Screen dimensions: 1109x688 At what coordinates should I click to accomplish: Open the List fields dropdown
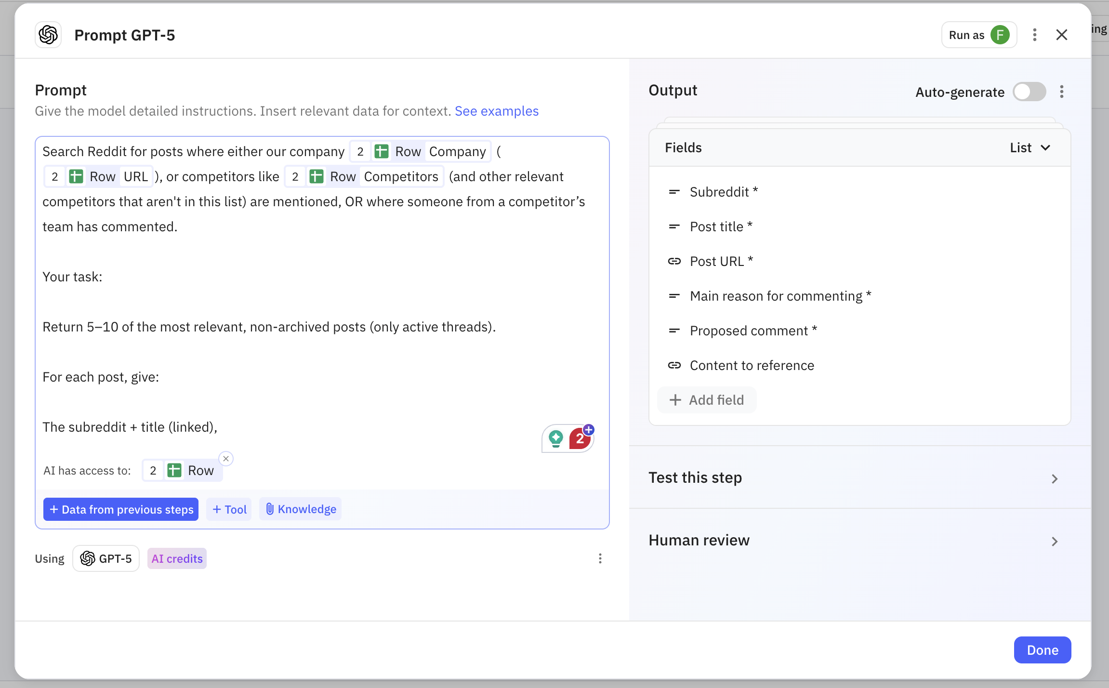tap(1030, 147)
